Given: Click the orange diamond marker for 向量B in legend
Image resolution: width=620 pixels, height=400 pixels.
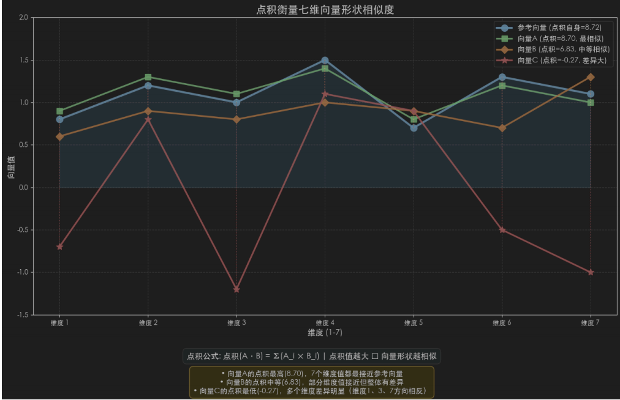Looking at the screenshot, I should click(504, 50).
